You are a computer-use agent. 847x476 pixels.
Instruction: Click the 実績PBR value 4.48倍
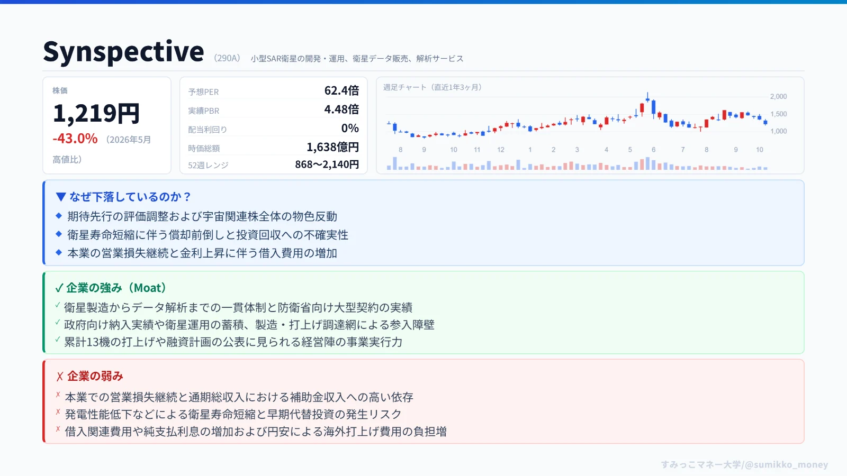click(x=341, y=109)
